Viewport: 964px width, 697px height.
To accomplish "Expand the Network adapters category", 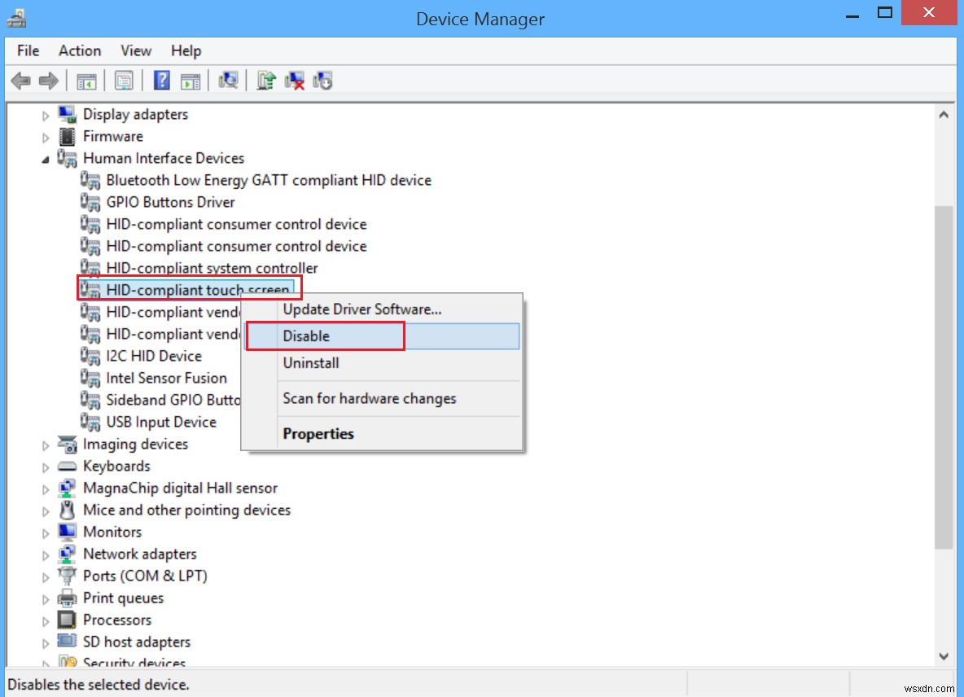I will (x=46, y=554).
